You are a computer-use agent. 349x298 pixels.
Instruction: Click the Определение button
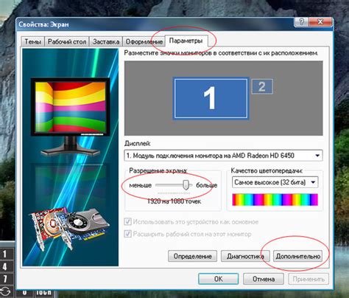tap(193, 256)
